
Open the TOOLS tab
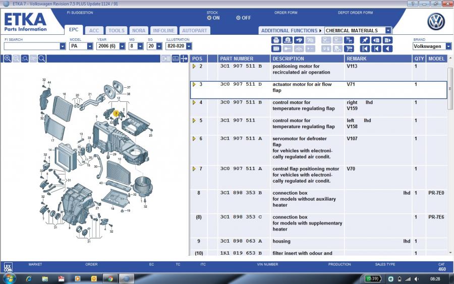116,30
